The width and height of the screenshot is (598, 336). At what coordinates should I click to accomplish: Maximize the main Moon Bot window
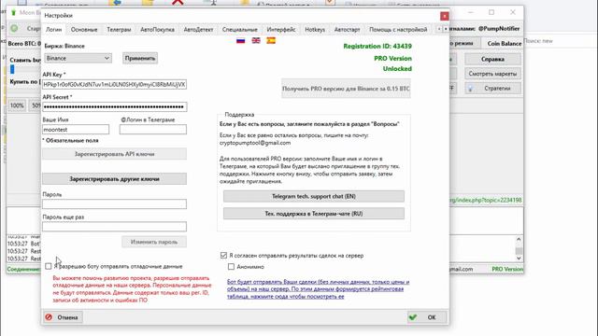pos(491,12)
